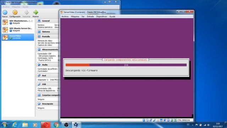Click the optical drive status icon in VM window
This screenshot has width=227, height=128.
(147, 120)
